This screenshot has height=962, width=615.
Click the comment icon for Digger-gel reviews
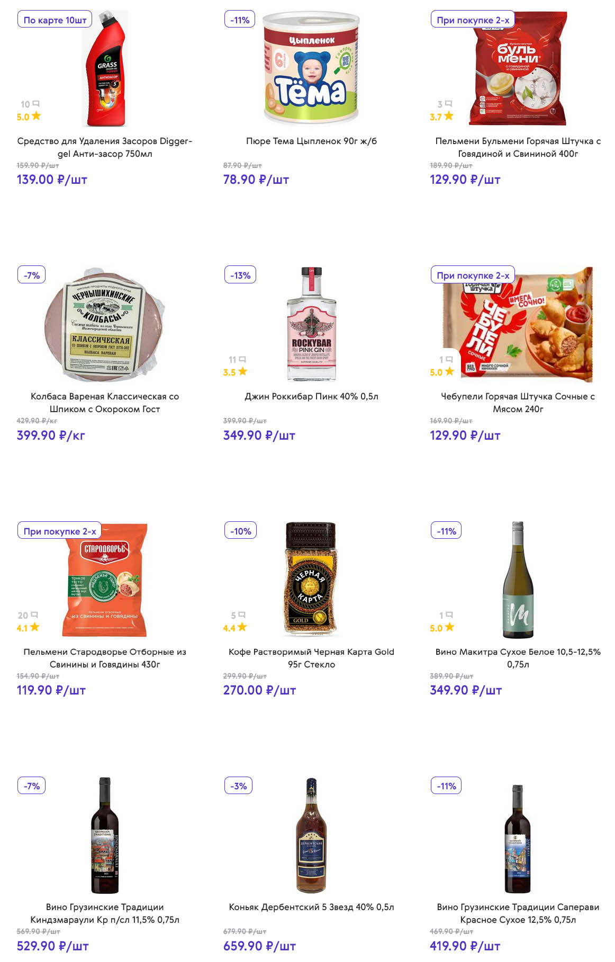[x=36, y=104]
